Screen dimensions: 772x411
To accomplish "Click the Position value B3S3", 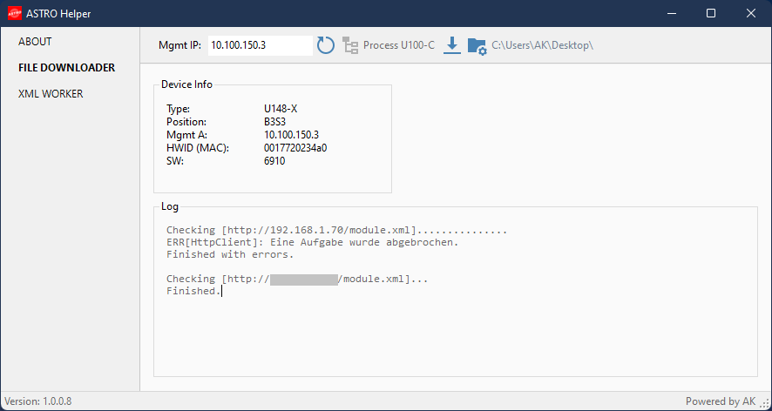I will click(x=274, y=122).
